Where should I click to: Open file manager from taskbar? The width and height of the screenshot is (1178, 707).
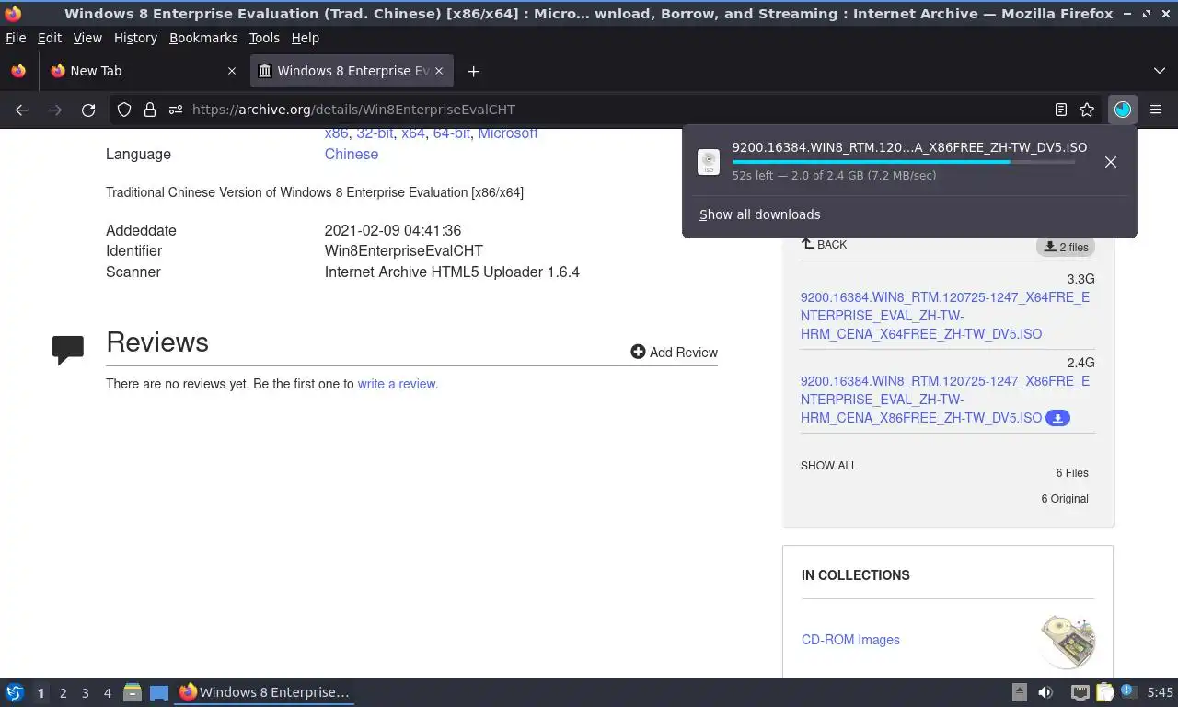(133, 692)
